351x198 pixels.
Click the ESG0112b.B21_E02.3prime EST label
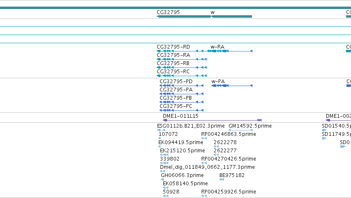191,126
